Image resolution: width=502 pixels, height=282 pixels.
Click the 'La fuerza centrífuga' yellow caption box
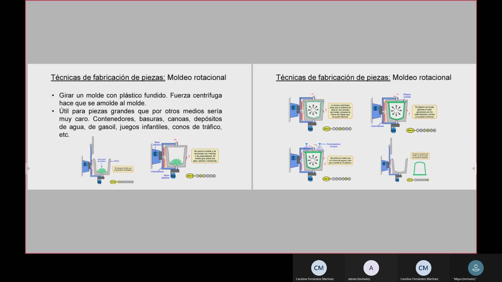tap(340, 111)
